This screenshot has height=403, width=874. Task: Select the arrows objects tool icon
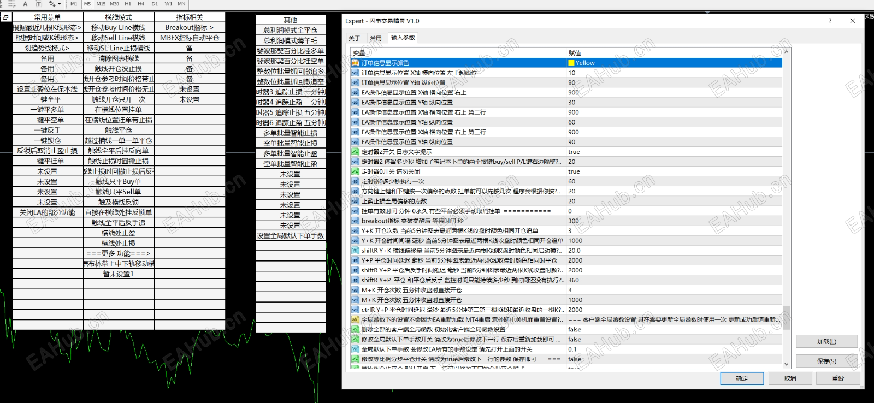click(52, 4)
